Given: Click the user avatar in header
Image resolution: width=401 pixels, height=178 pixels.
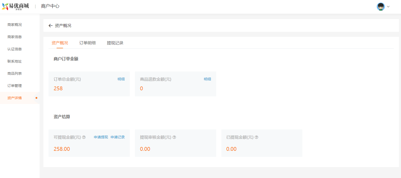Looking at the screenshot, I should (381, 7).
